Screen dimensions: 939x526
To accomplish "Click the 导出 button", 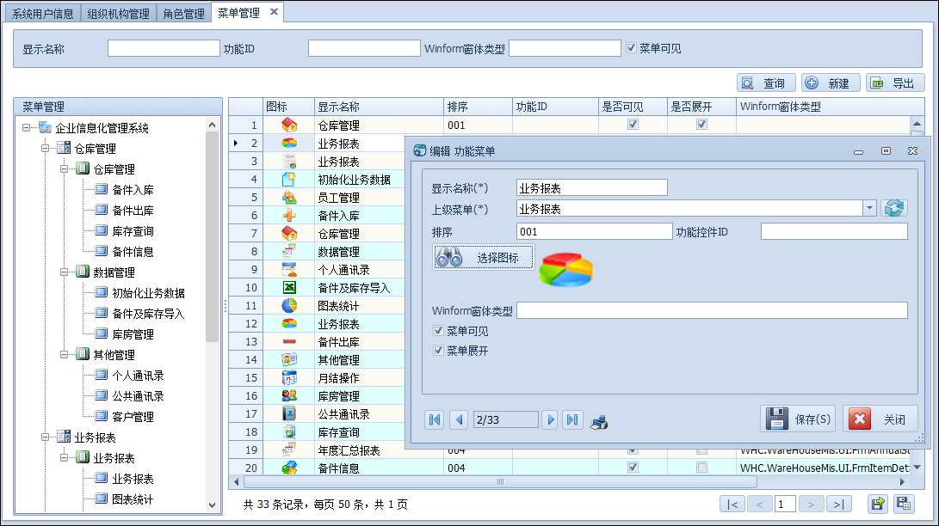I will (895, 83).
